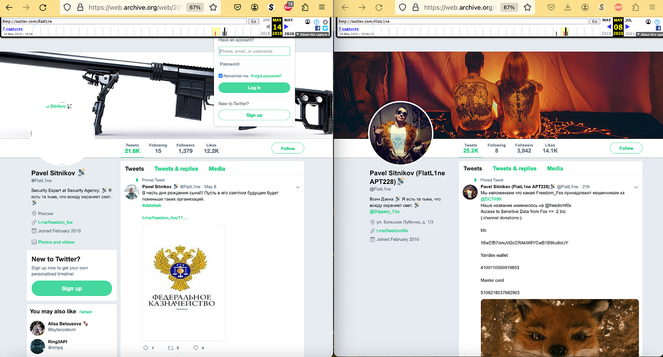663x357 pixels.
Task: Go forward in the right browser window
Action: (x=362, y=7)
